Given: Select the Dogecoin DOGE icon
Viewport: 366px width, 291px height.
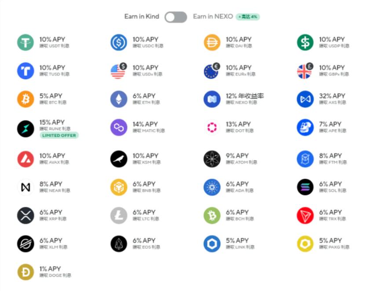Looking at the screenshot, I should (x=26, y=272).
